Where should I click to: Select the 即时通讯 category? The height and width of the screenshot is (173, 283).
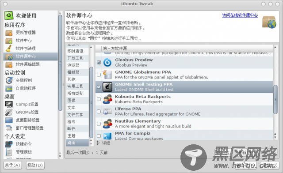coord(77,51)
